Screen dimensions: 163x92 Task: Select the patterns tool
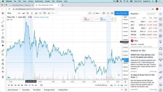point(3,38)
